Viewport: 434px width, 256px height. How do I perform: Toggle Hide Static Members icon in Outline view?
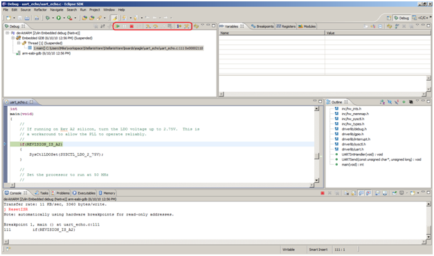397,102
